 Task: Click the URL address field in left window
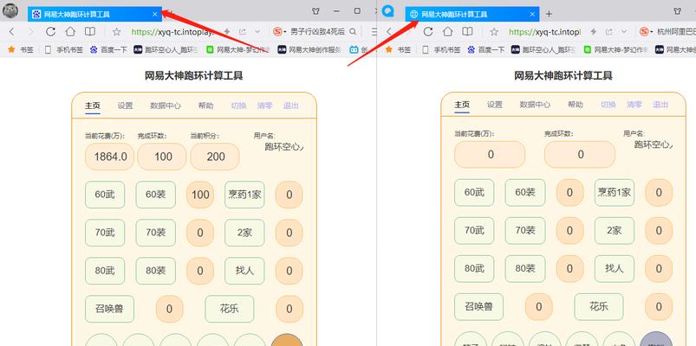click(173, 32)
